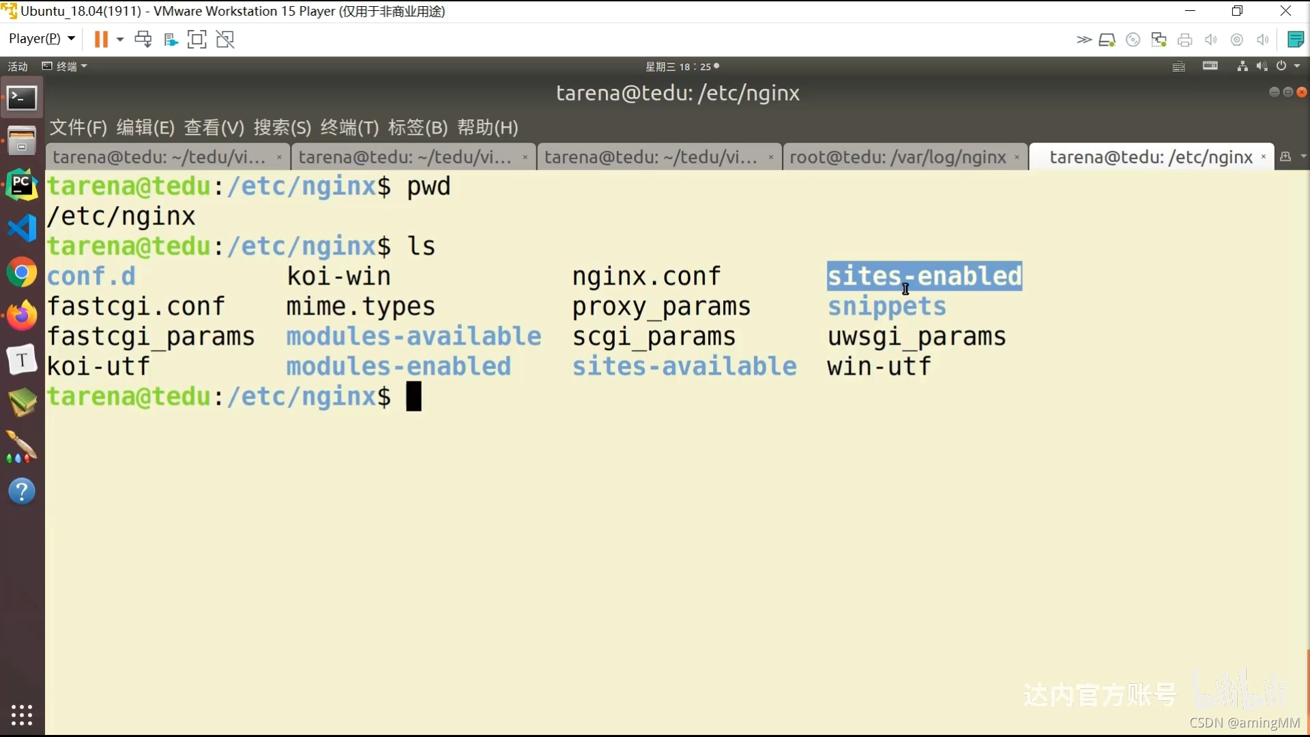Click VMware send Ctrl+Alt+Del icon

point(143,39)
